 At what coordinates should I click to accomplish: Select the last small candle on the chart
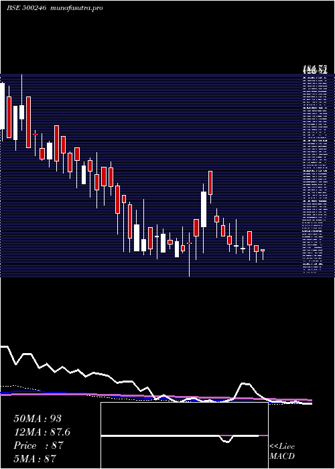coord(263,250)
